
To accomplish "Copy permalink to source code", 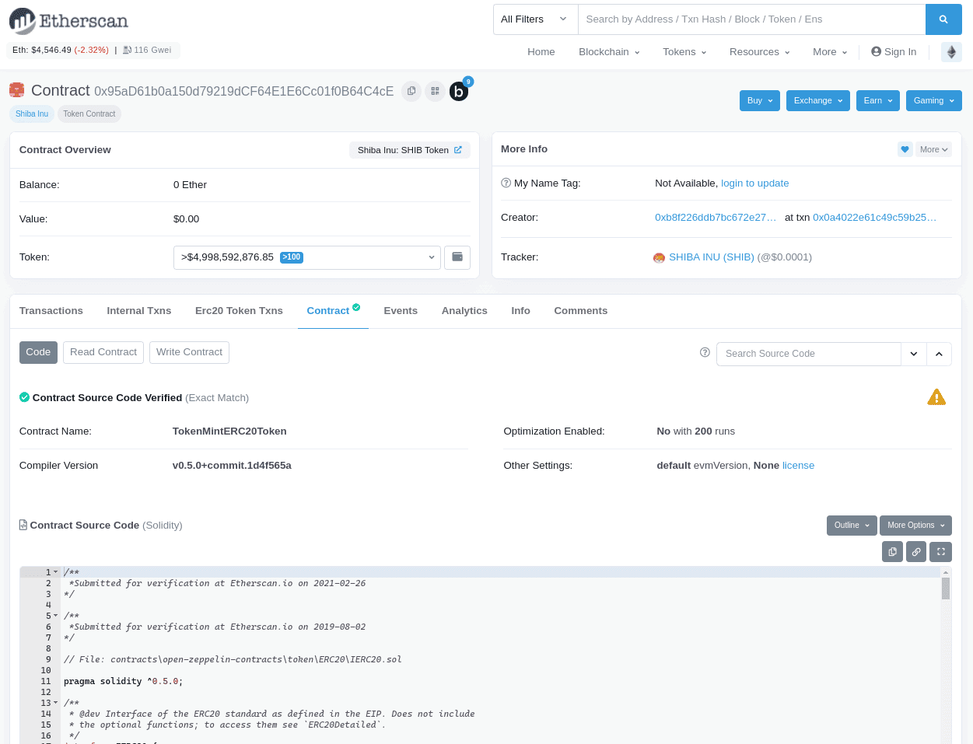I will [x=916, y=552].
